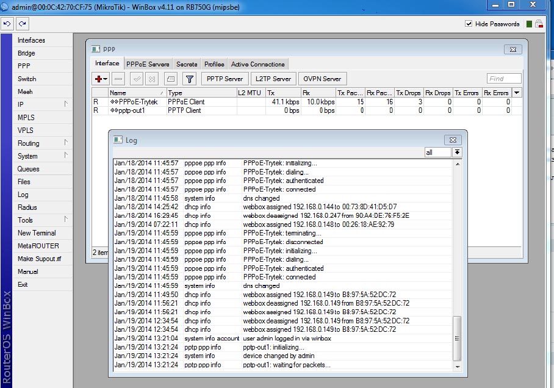Viewport: 554px width, 388px height.
Task: Click the 'all' filter field in Log window
Action: point(437,153)
